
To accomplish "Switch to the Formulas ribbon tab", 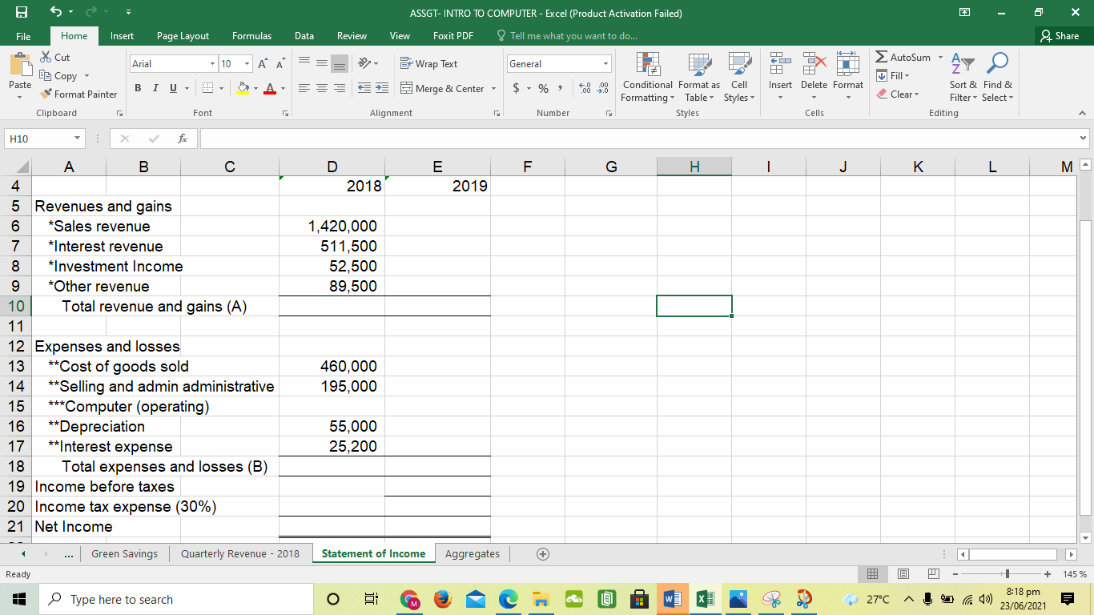I will tap(251, 35).
